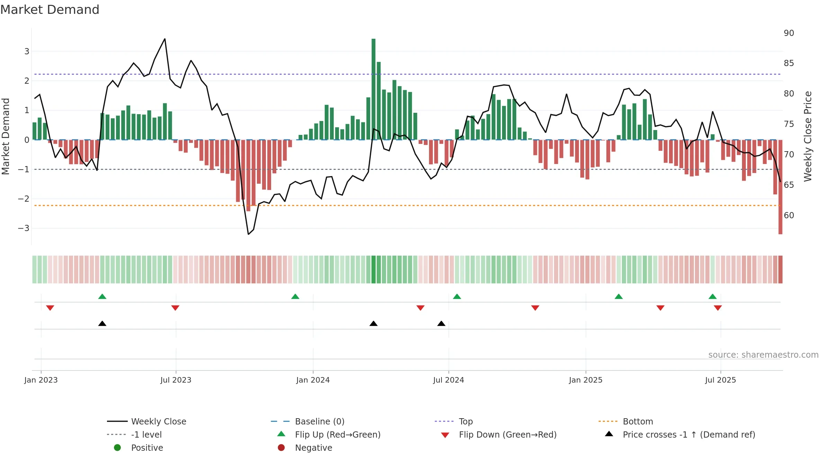Click the red flip-down marker near Apr 2025
Viewport: 831px width, 467px height.
(x=660, y=308)
